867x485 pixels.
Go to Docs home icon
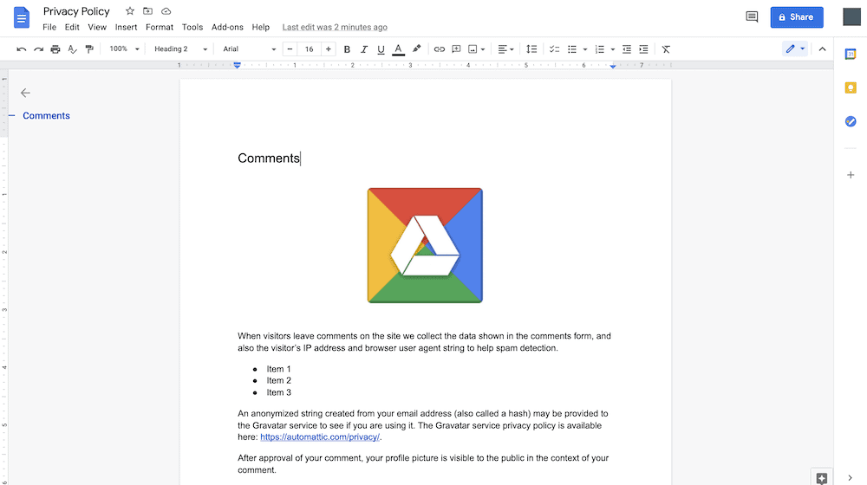(x=21, y=17)
